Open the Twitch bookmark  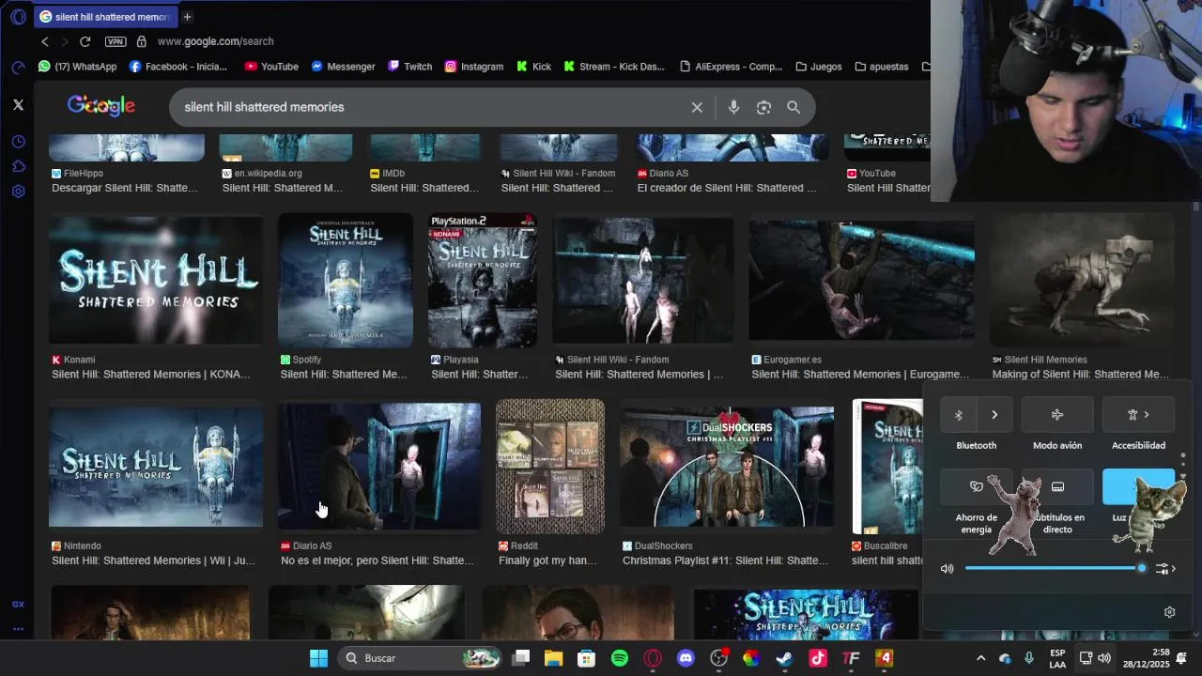pyautogui.click(x=410, y=67)
